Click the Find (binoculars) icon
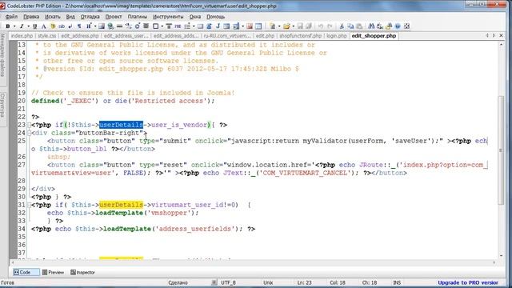Screen dimensions: 512x288 (x=371, y=26)
